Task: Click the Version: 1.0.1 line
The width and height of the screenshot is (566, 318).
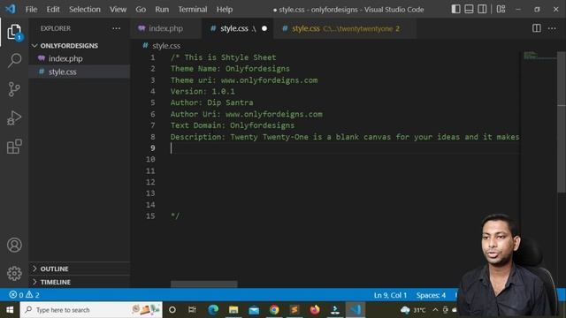Action: coord(203,91)
